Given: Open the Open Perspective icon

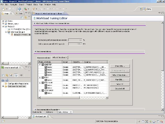Looking at the screenshot, I should coord(141,9).
